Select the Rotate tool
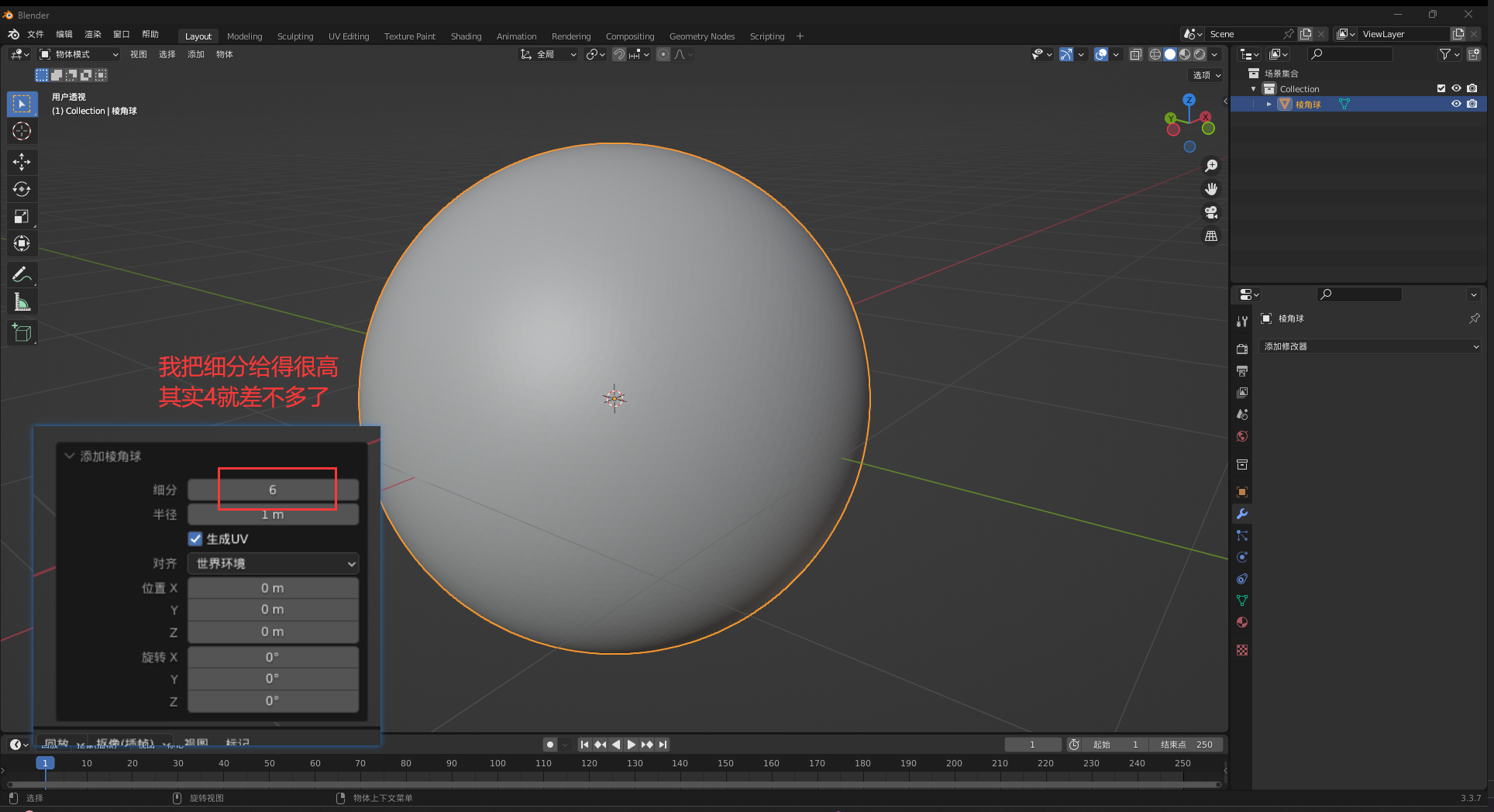 tap(22, 189)
